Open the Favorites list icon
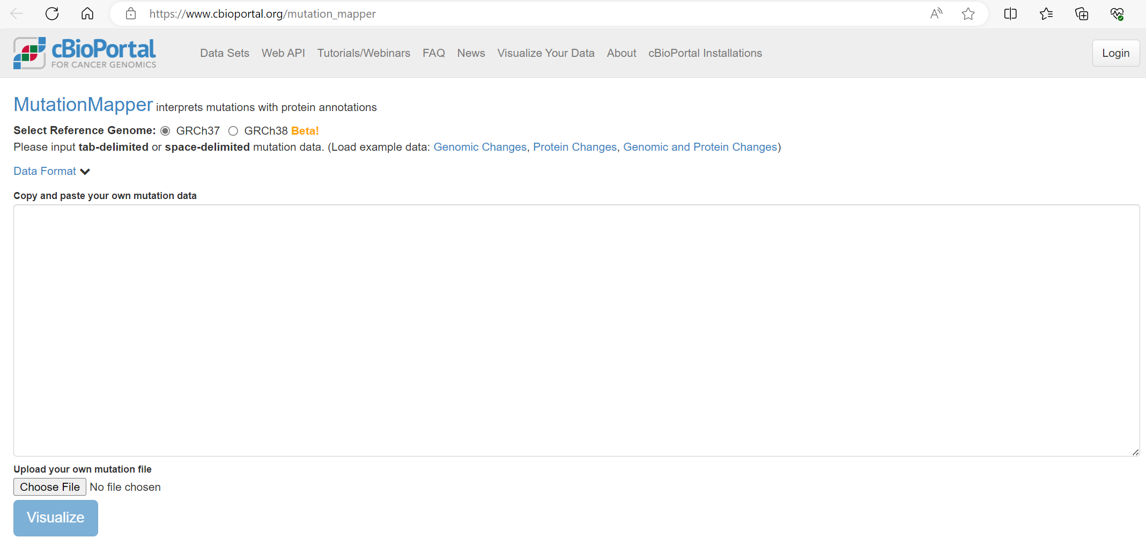Viewport: 1146px width, 545px height. pyautogui.click(x=1046, y=13)
